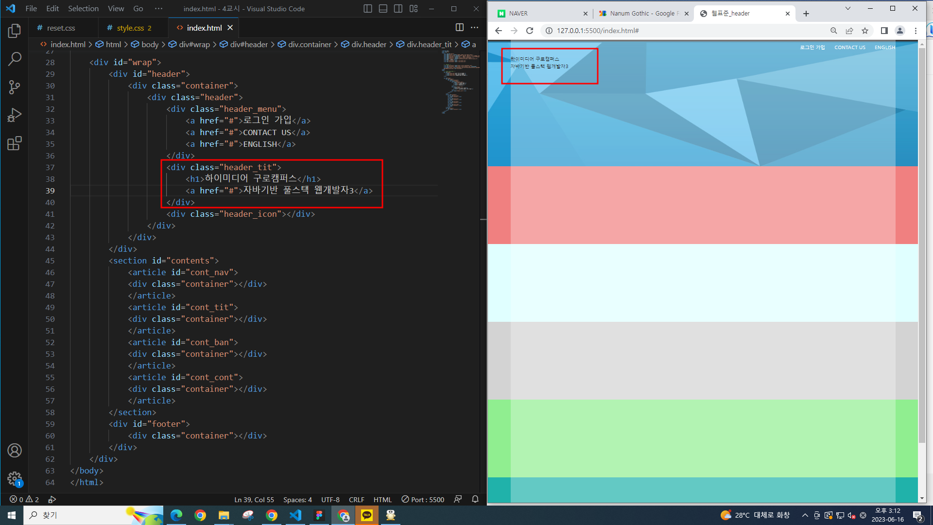Open the Manage gear icon
Viewport: 933px width, 525px height.
pyautogui.click(x=15, y=479)
